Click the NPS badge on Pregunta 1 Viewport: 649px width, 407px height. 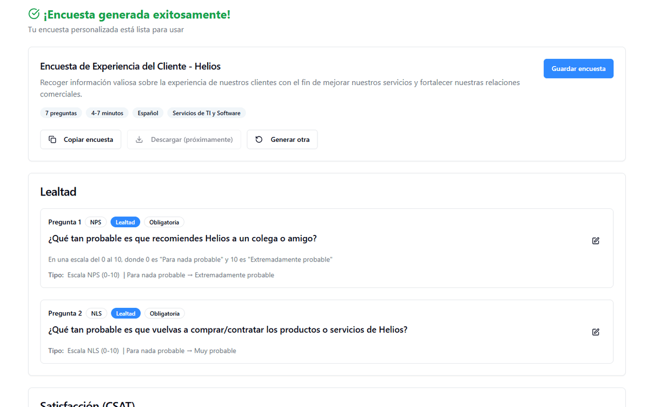pyautogui.click(x=96, y=222)
